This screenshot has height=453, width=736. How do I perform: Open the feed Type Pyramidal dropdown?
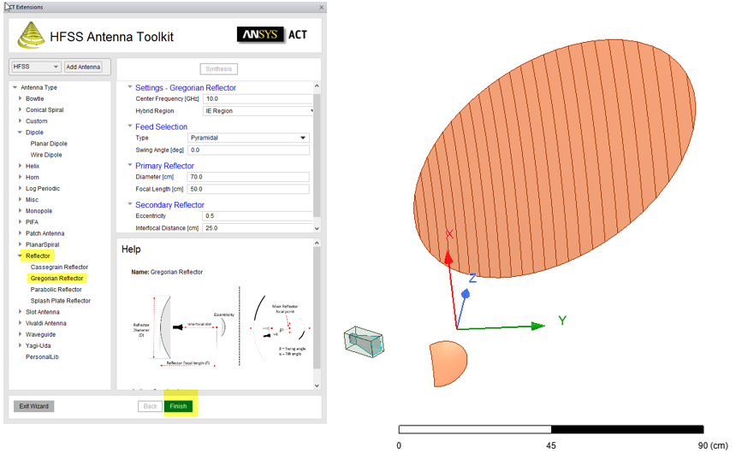(x=248, y=138)
